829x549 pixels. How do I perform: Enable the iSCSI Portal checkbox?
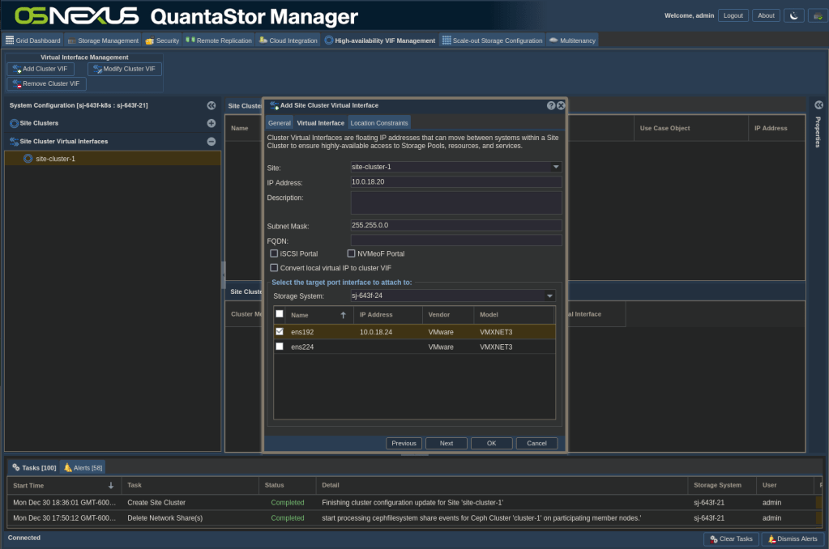click(x=274, y=253)
